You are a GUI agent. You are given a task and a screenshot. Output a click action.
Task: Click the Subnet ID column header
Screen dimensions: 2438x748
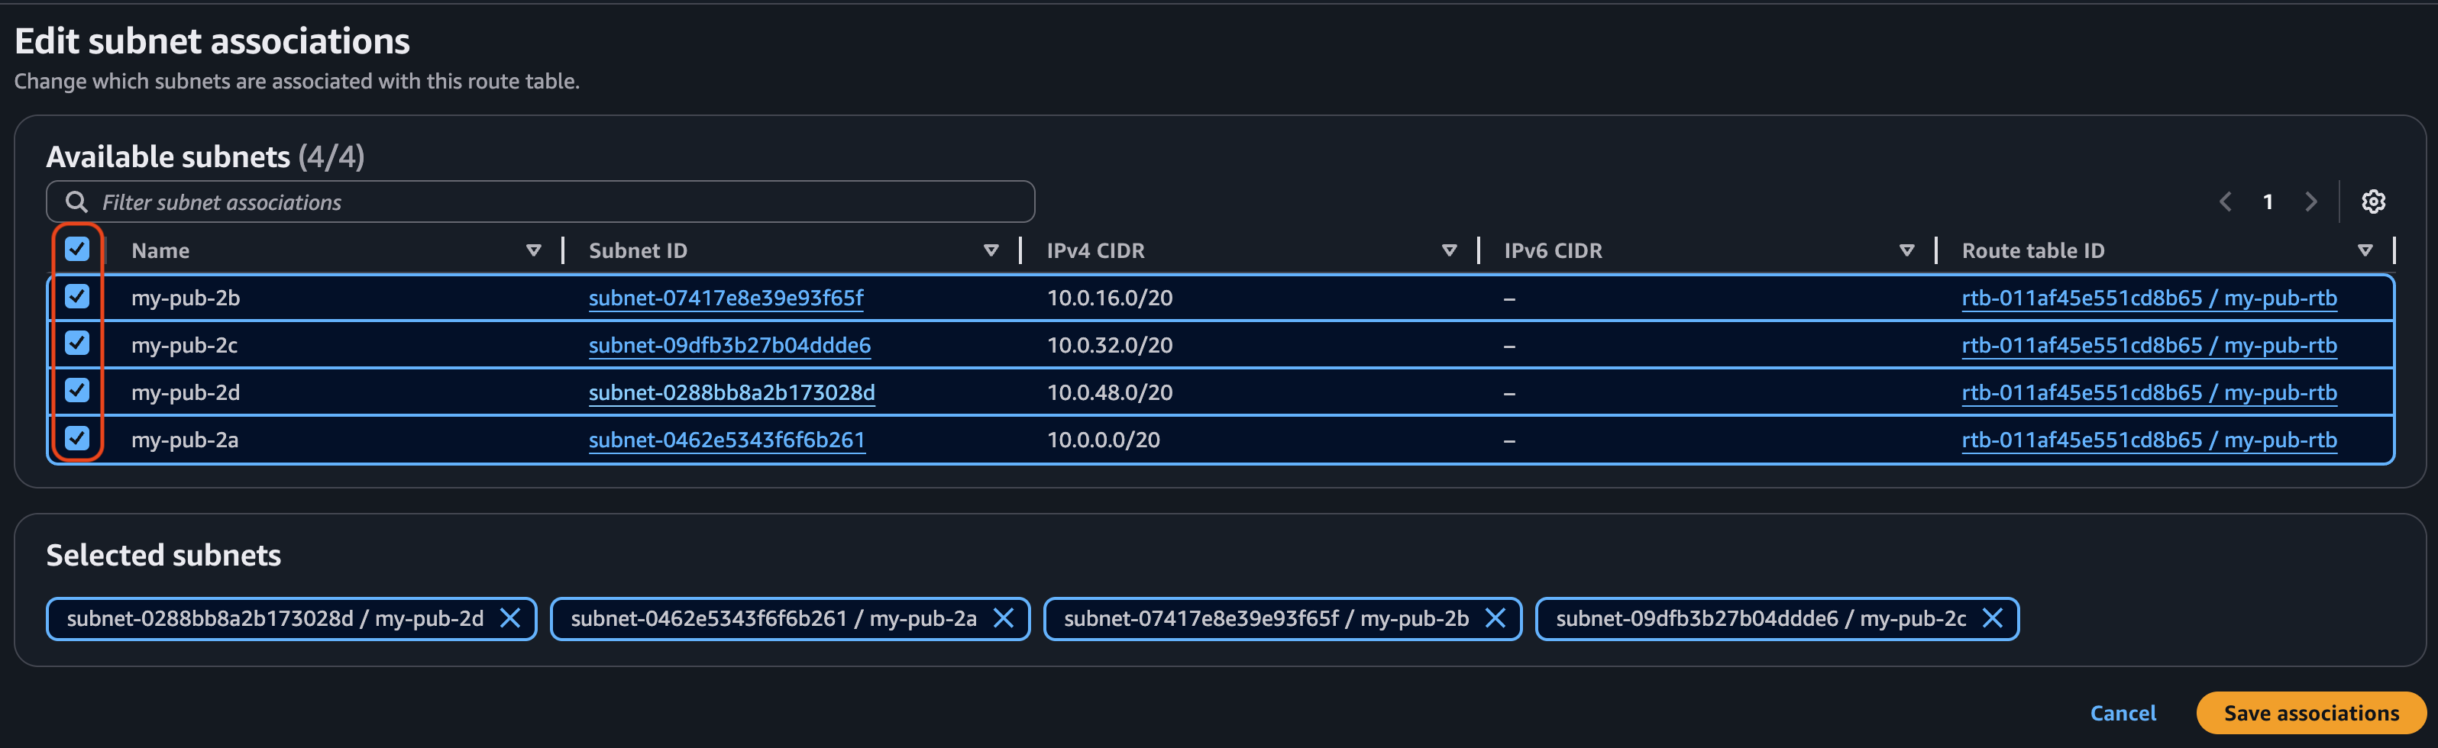coord(638,250)
